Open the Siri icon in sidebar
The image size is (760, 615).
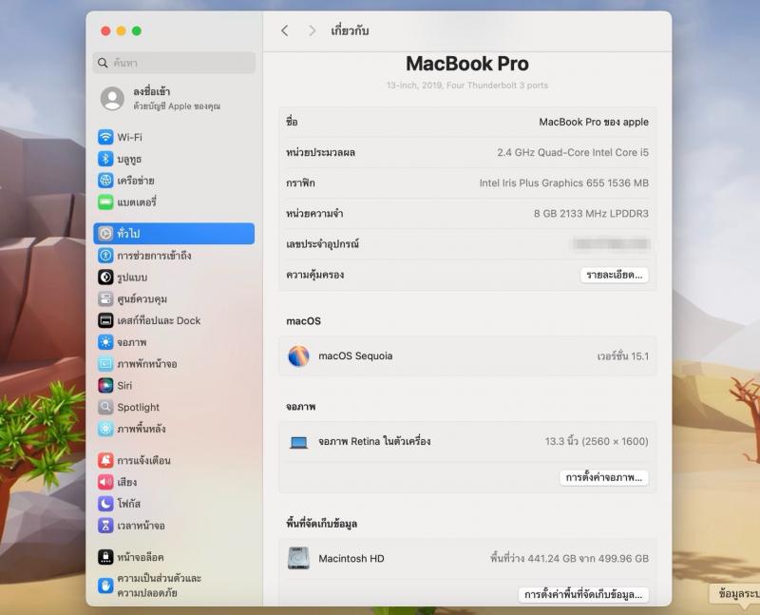coord(105,385)
